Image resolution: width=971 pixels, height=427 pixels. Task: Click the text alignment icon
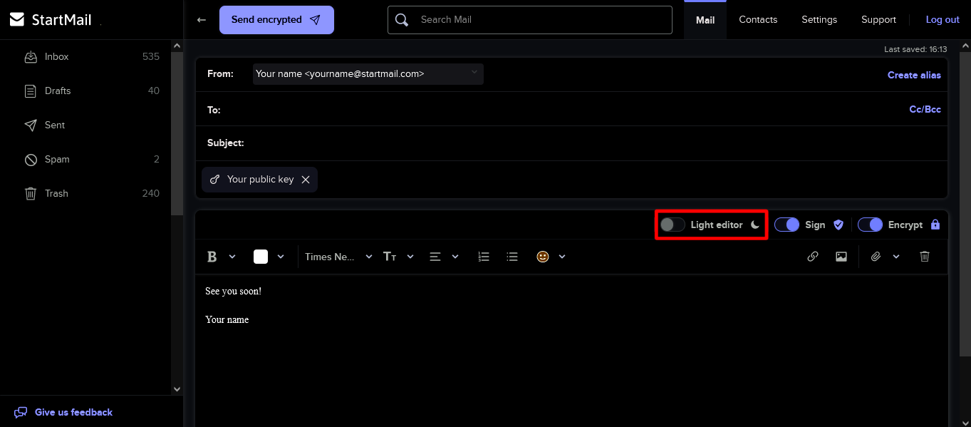(435, 257)
